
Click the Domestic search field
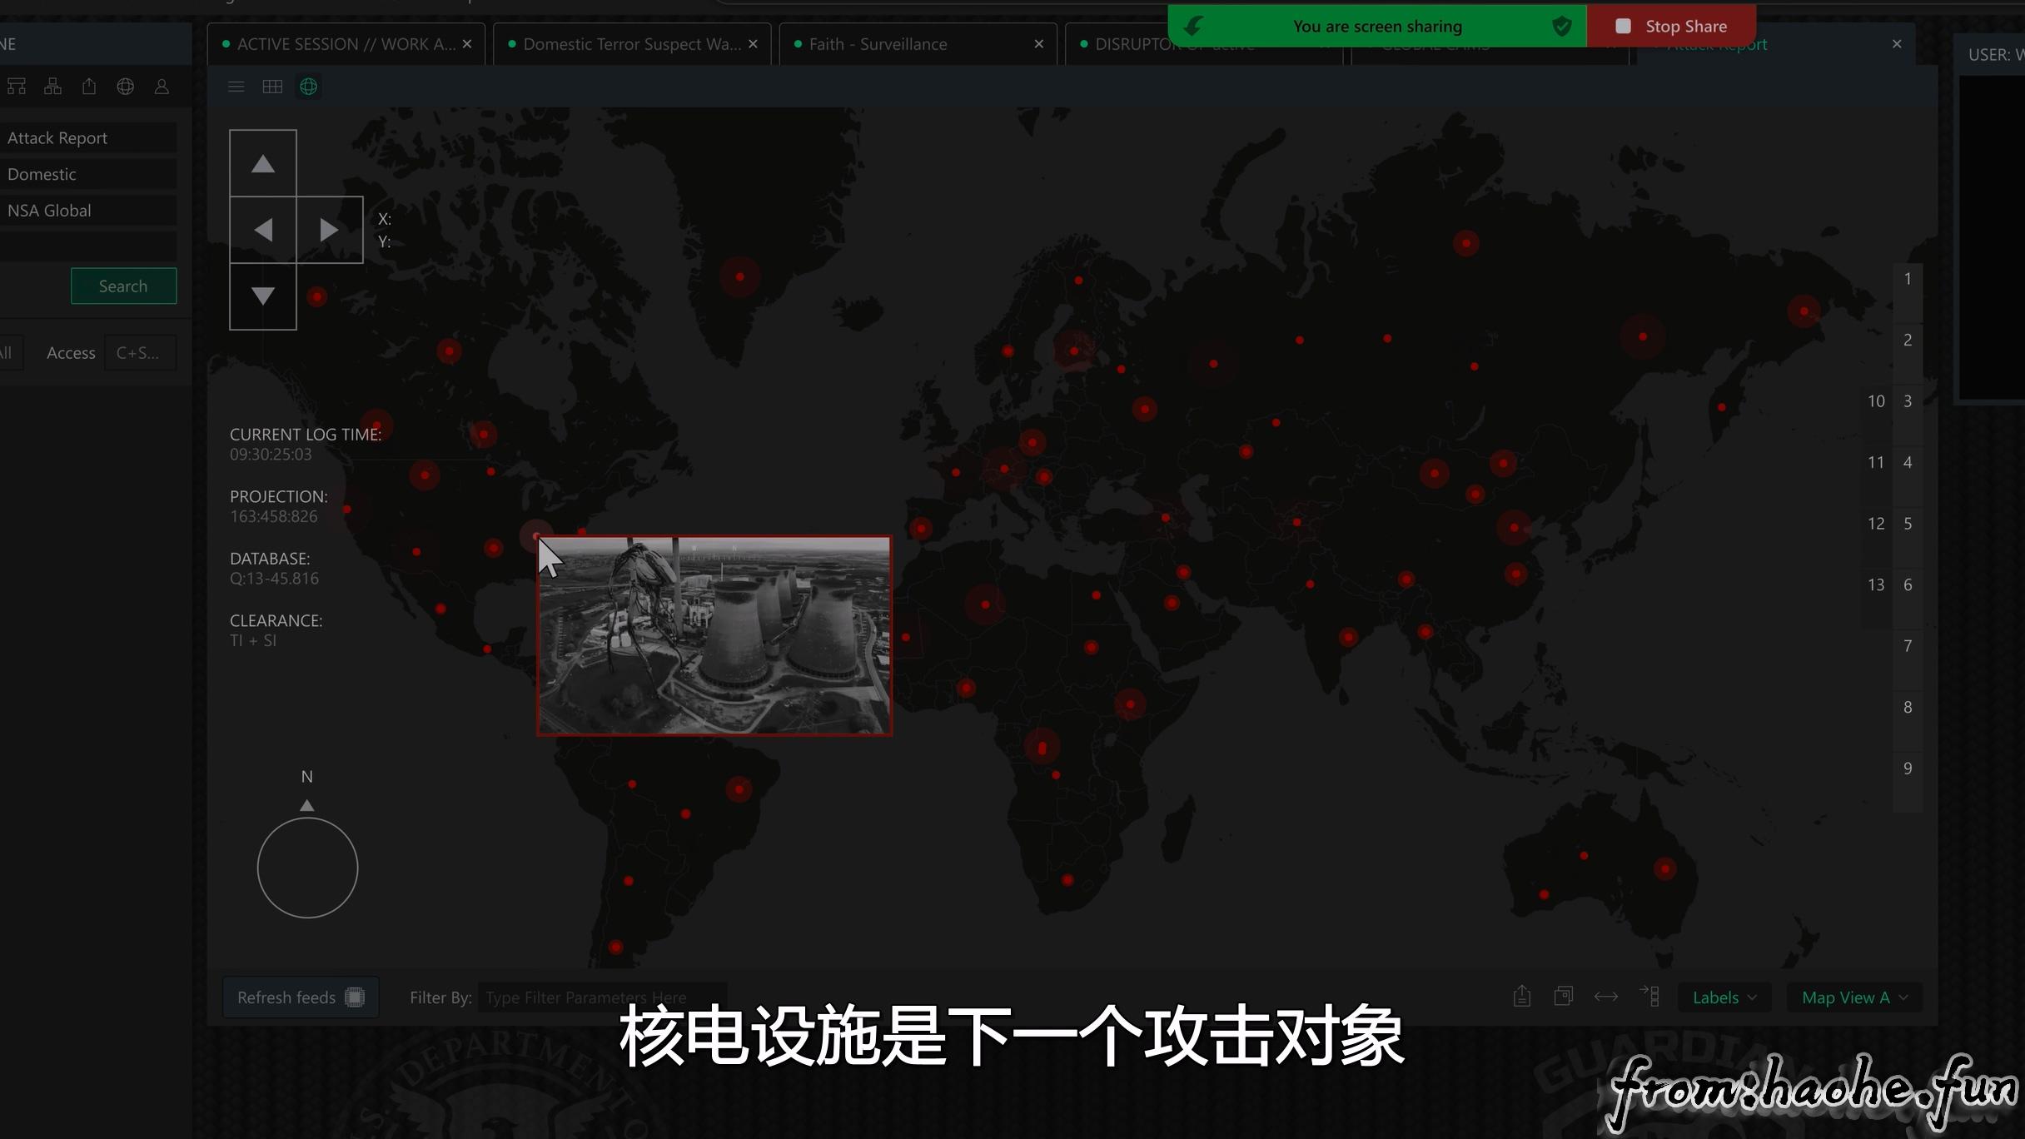pyautogui.click(x=88, y=174)
